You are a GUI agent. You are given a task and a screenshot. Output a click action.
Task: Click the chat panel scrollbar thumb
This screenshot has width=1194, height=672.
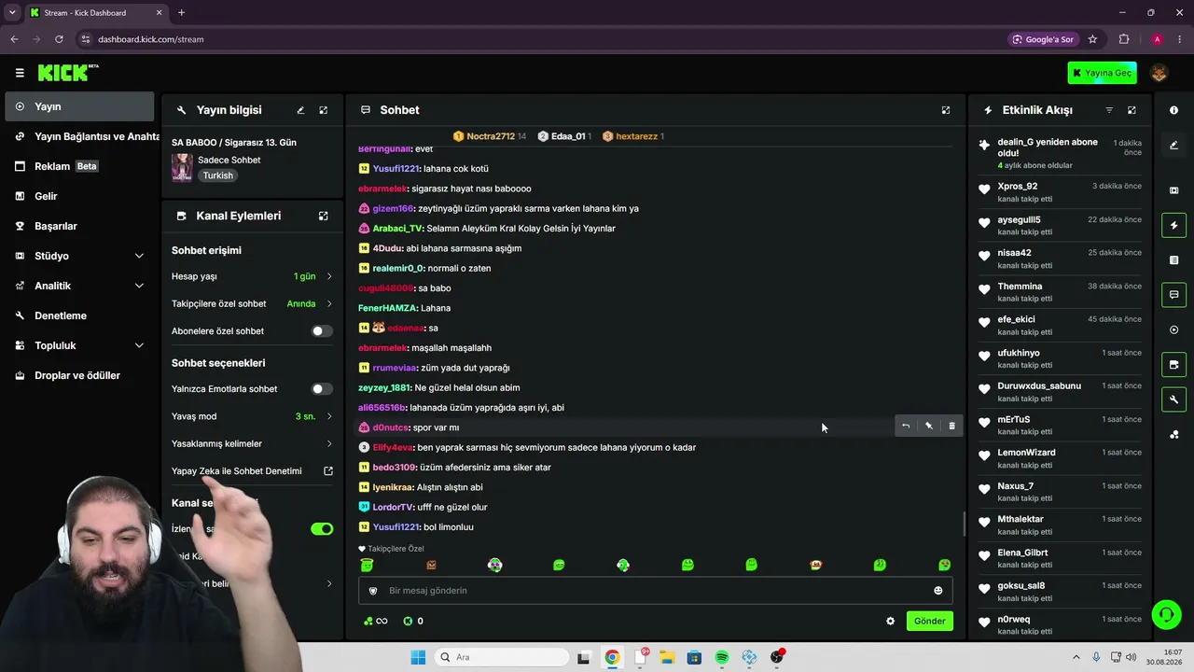tap(964, 524)
